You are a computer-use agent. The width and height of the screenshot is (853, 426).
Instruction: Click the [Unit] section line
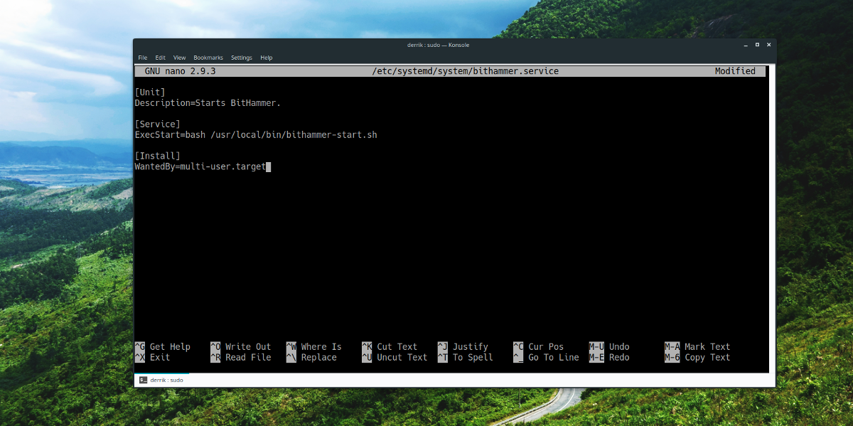coord(150,92)
